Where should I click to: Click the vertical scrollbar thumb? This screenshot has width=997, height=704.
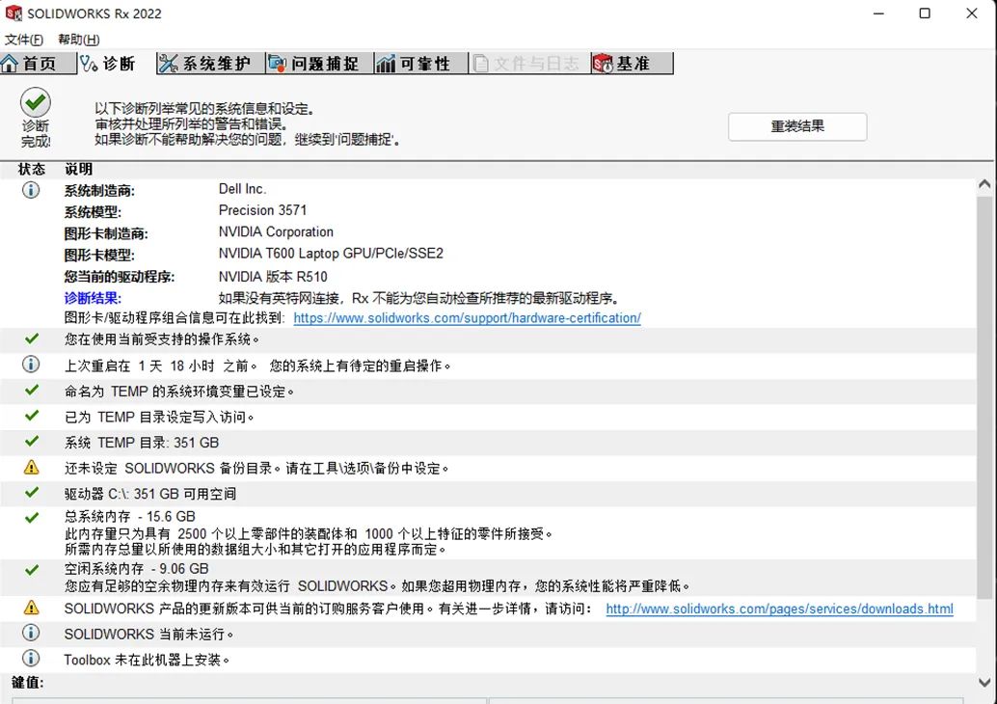[x=984, y=396]
